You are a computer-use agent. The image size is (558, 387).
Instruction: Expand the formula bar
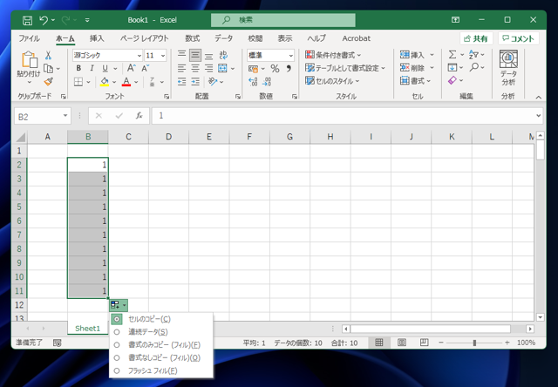(x=539, y=116)
